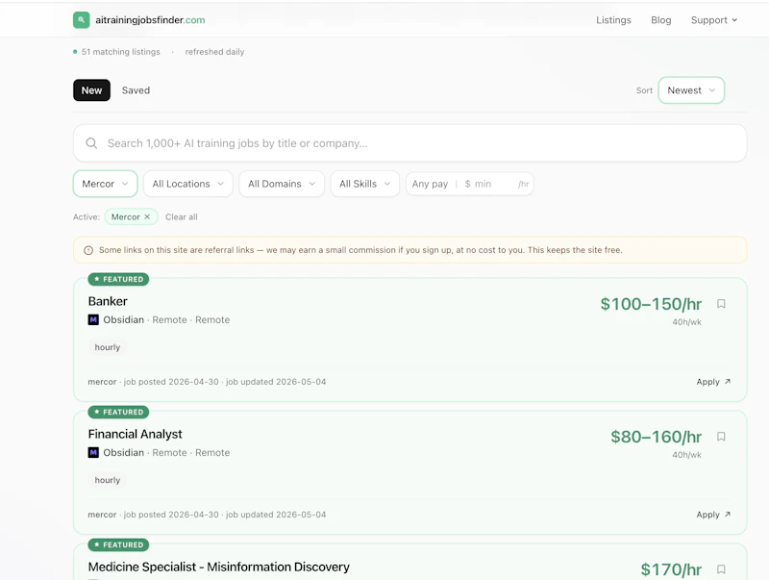
Task: Bookmark the Medicine Specialist listing
Action: pos(721,569)
